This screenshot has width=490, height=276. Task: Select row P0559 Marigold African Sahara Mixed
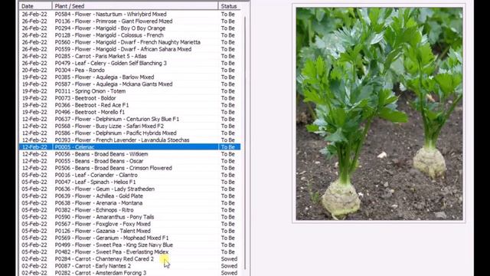tap(129, 49)
